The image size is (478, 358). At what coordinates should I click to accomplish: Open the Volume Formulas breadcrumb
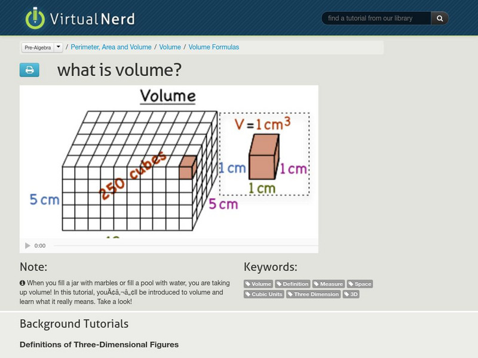pos(213,47)
